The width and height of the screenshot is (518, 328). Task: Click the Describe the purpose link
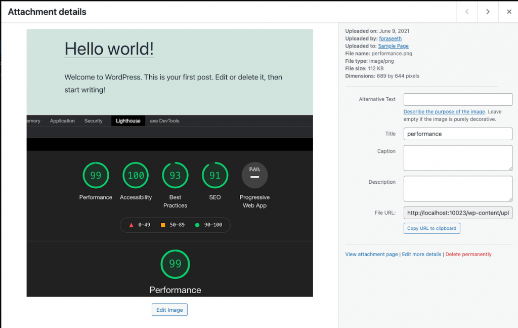pyautogui.click(x=444, y=111)
